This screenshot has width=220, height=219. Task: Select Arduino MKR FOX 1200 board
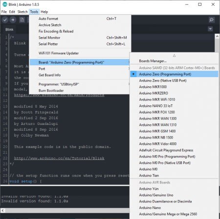point(174,112)
